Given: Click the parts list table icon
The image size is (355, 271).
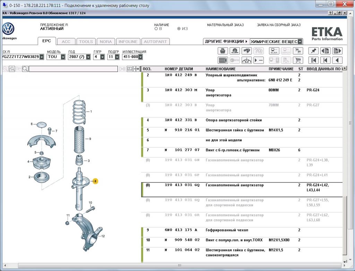Looking at the screenshot, I should (x=223, y=60).
